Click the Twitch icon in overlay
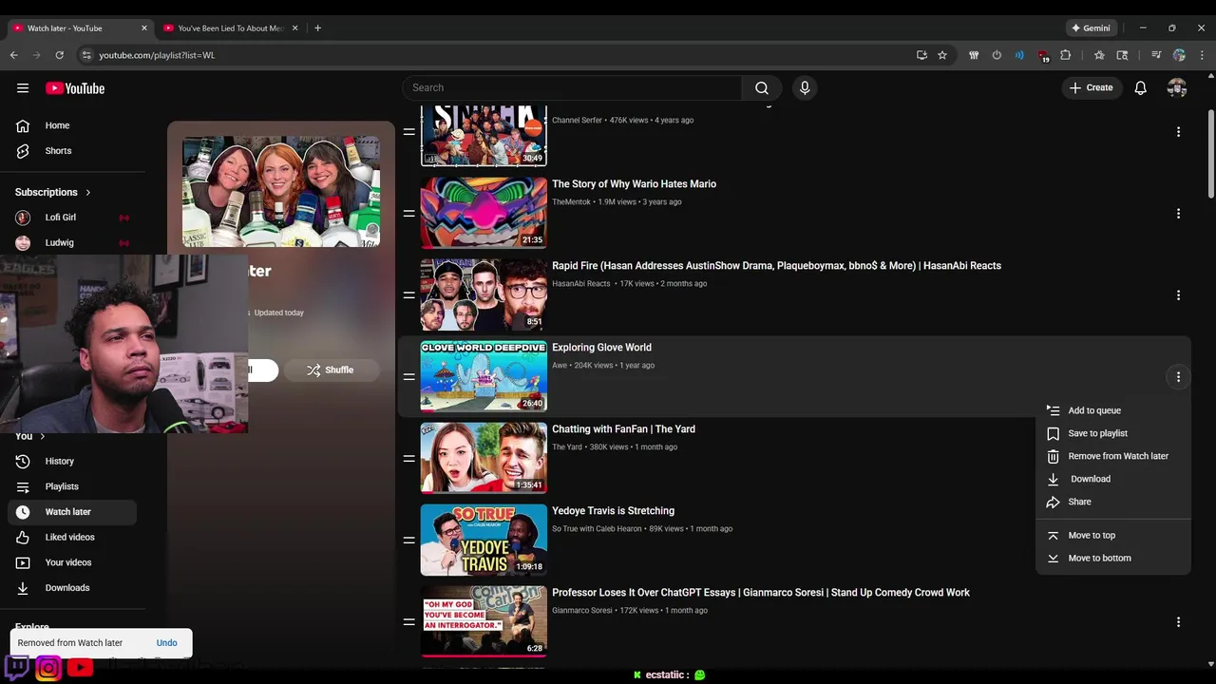This screenshot has height=684, width=1216. [17, 667]
